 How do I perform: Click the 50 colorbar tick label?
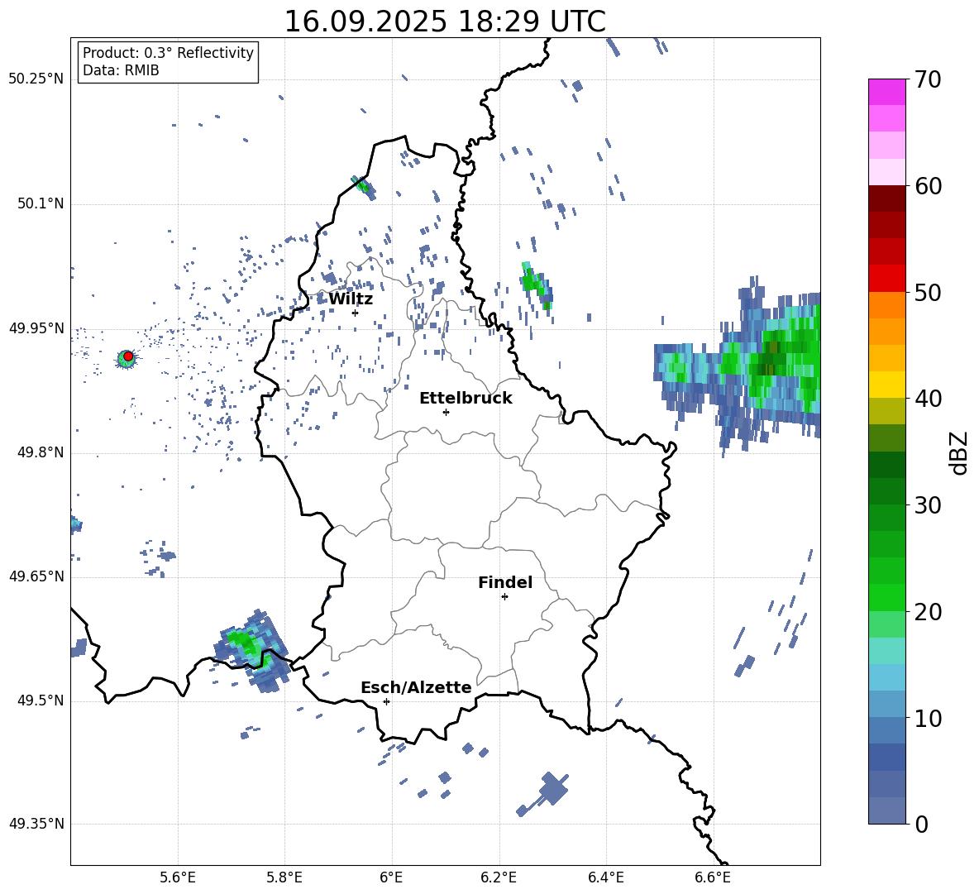click(928, 292)
